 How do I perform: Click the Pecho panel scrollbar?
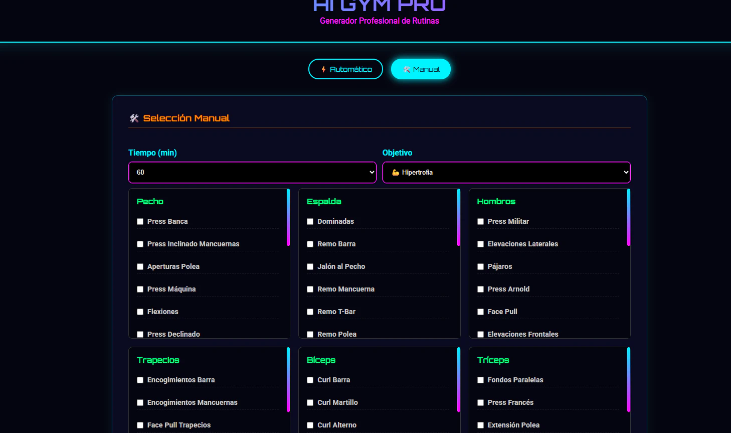tap(288, 217)
